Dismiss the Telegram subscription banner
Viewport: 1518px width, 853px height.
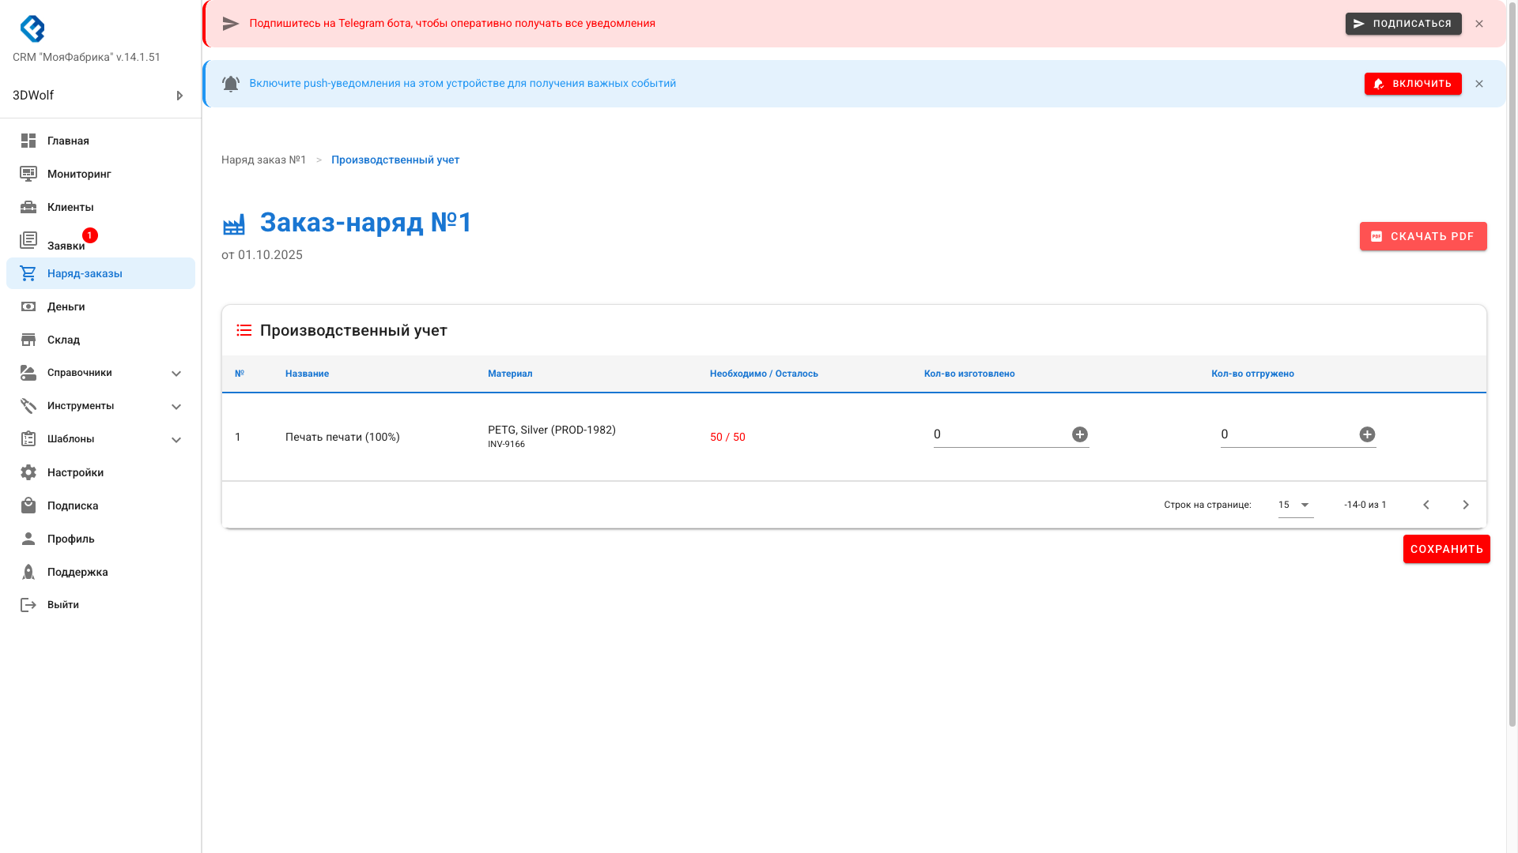point(1478,24)
